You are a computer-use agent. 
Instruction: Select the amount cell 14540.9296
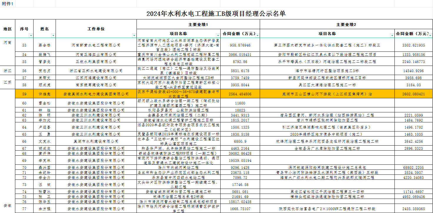(413, 71)
